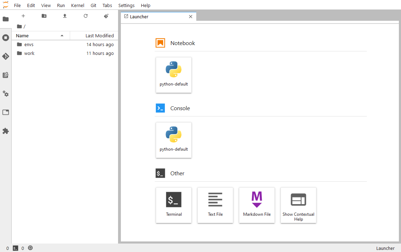Viewport: 401px width, 252px height.
Task: Sort files by Last Modified column
Action: [94, 36]
